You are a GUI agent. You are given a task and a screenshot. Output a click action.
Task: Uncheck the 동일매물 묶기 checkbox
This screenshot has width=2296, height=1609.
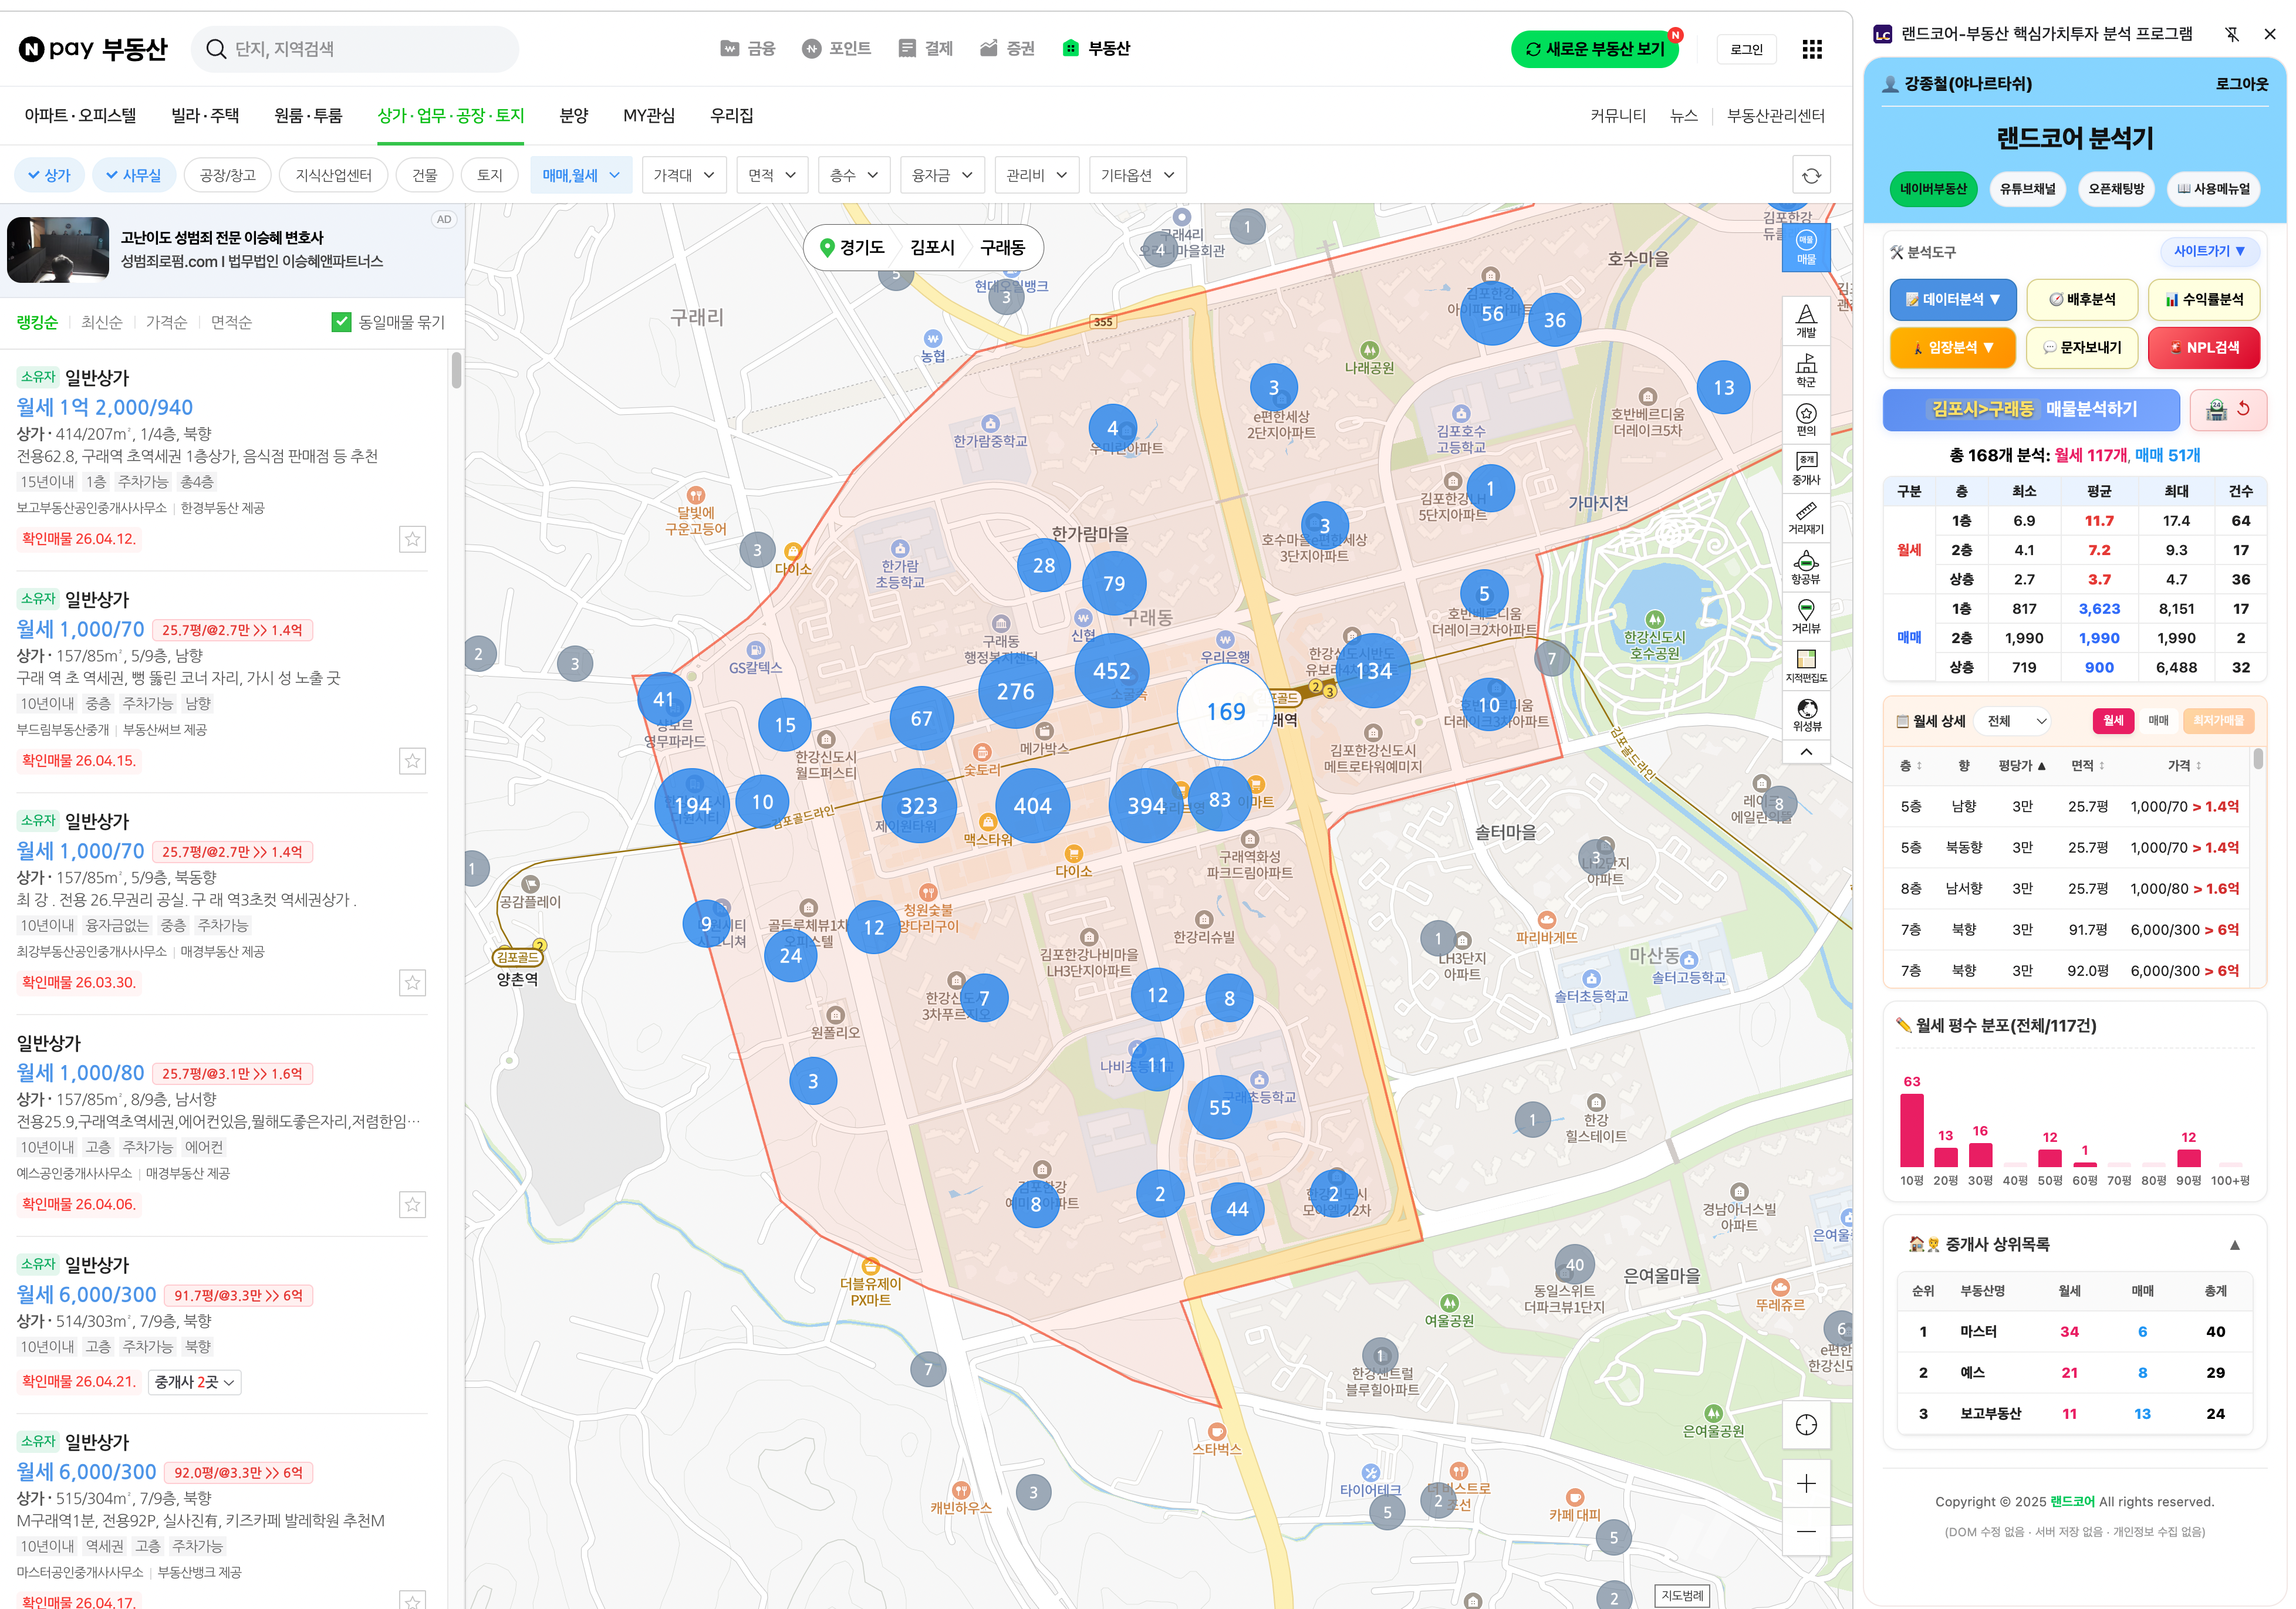coord(341,322)
